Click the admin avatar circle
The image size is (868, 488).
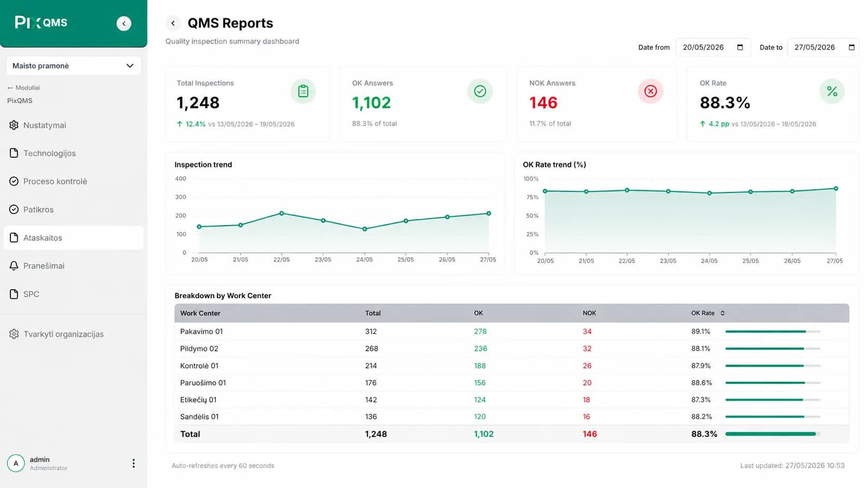pyautogui.click(x=16, y=463)
